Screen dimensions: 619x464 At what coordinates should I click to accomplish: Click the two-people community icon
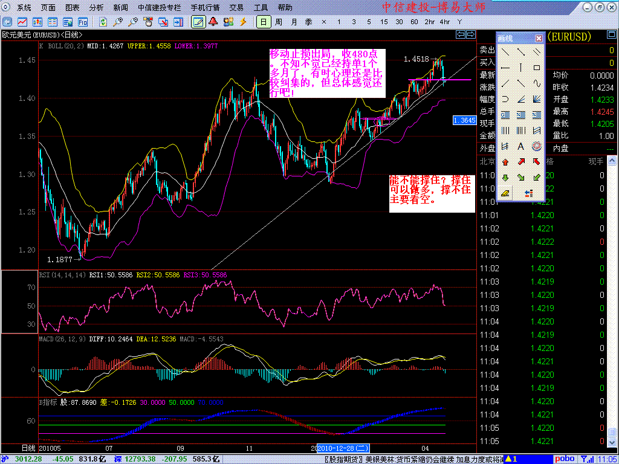point(228,22)
